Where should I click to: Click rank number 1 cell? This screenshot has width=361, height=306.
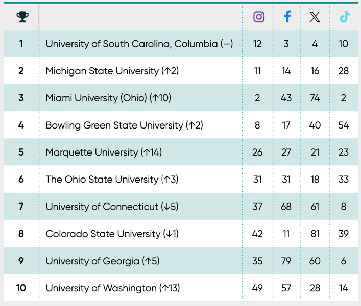[21, 44]
